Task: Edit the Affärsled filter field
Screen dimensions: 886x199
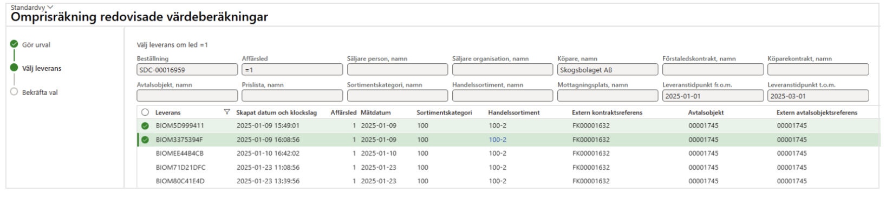Action: click(x=292, y=70)
